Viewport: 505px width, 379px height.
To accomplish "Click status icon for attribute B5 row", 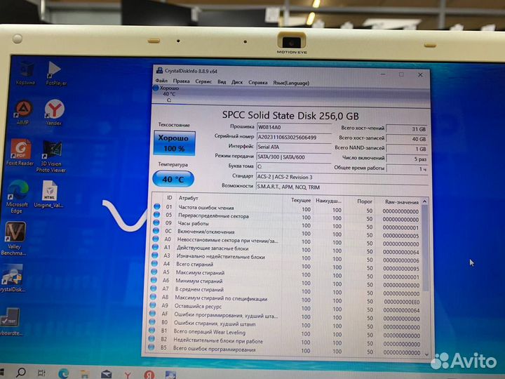I will 151,347.
